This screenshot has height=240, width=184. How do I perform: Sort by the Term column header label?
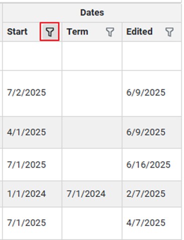(x=77, y=32)
